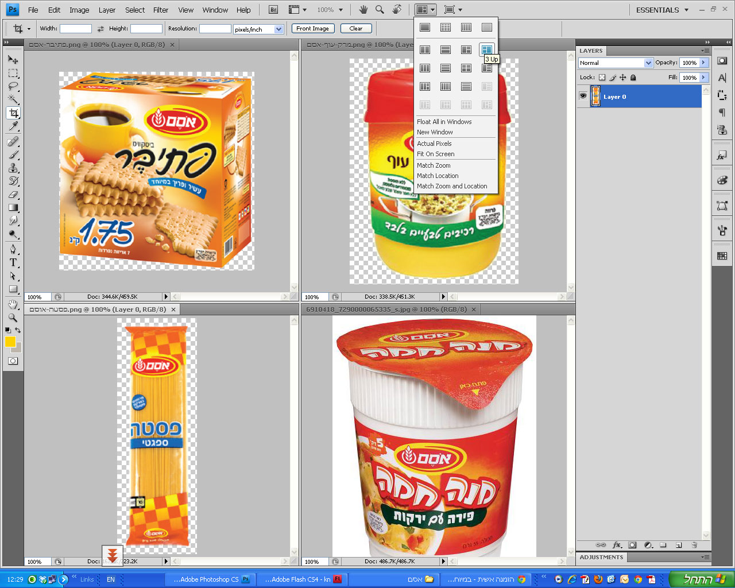Click the Clear button
This screenshot has height=588, width=735.
[x=356, y=29]
